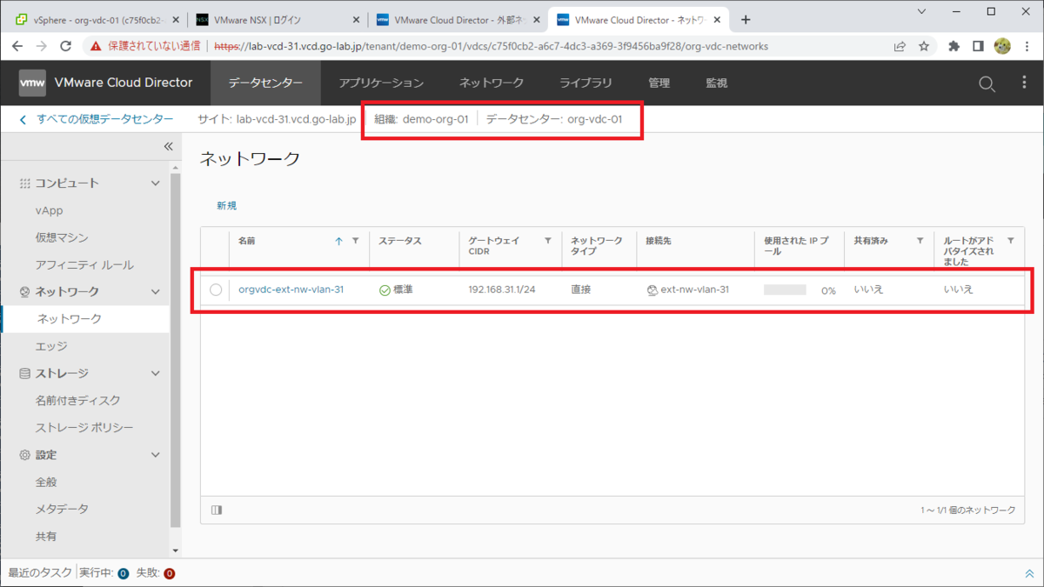Image resolution: width=1044 pixels, height=587 pixels.
Task: Open the ライブラリ top tab
Action: point(586,83)
